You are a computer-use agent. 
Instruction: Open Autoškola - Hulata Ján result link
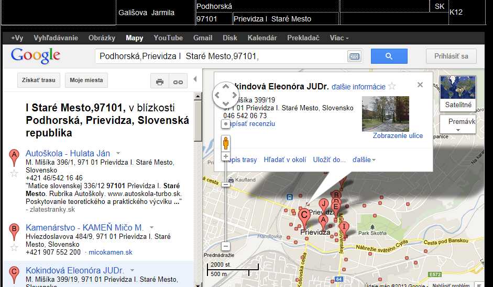pos(68,153)
